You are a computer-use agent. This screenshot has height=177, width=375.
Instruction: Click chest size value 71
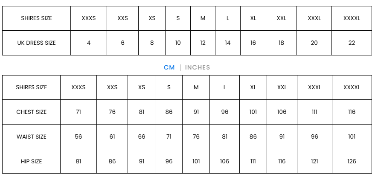pos(78,112)
